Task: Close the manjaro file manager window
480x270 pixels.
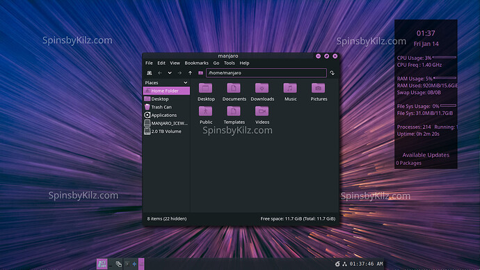Action: 335,56
